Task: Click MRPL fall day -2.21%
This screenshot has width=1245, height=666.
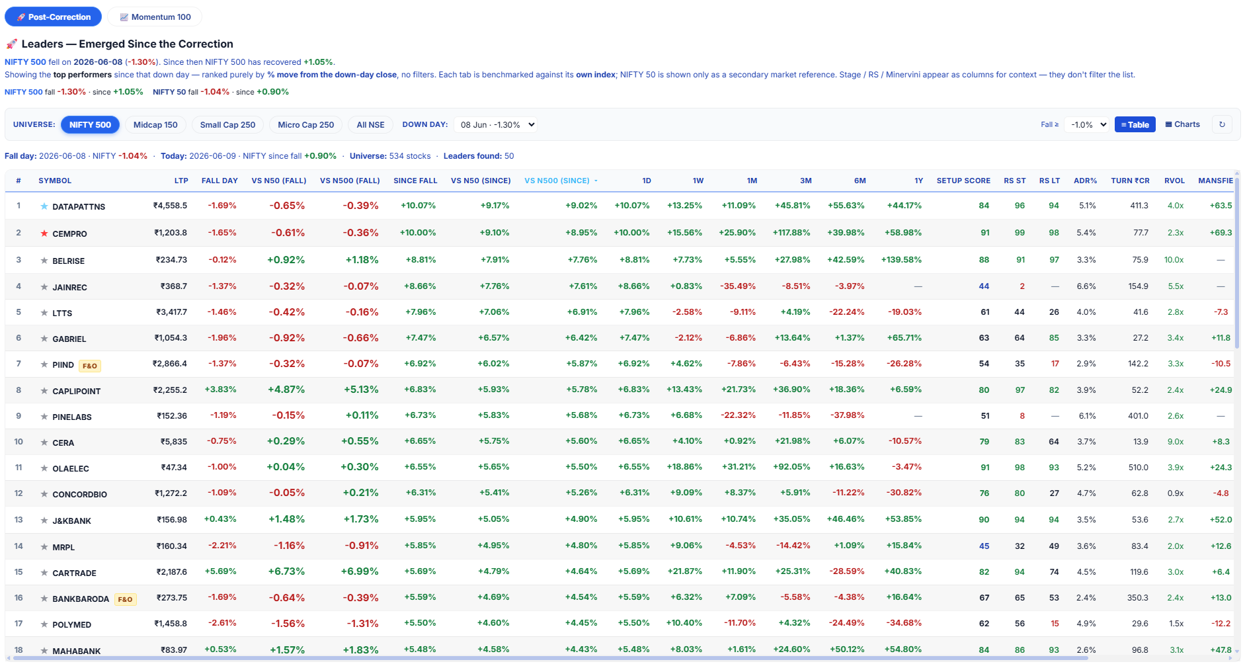Action: [222, 546]
